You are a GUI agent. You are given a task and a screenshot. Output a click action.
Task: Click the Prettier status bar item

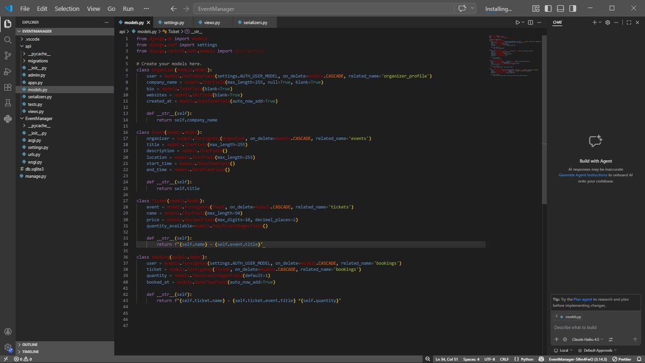[x=621, y=359]
